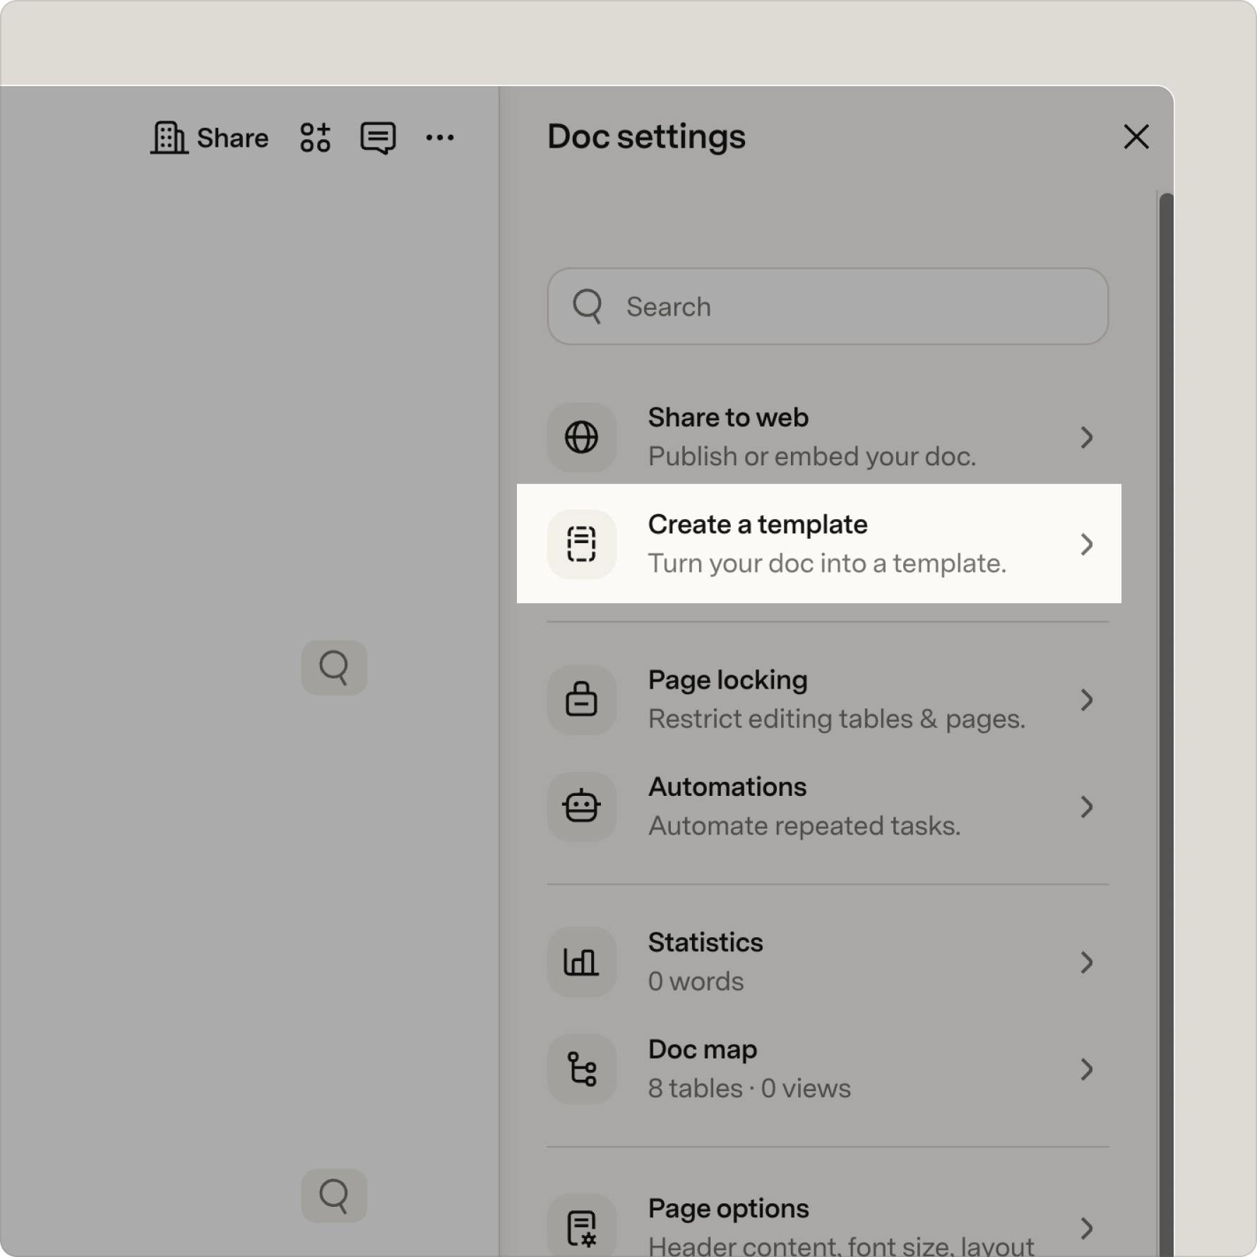Open the insert blocks grid-plus icon

point(315,138)
